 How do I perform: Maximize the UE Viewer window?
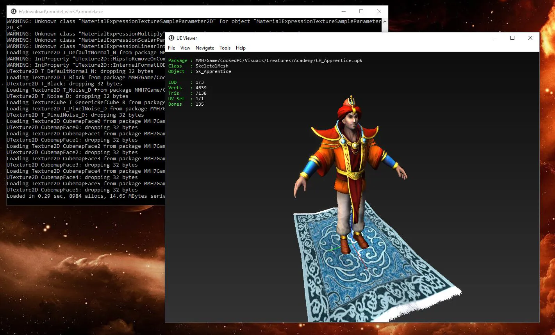pyautogui.click(x=512, y=38)
